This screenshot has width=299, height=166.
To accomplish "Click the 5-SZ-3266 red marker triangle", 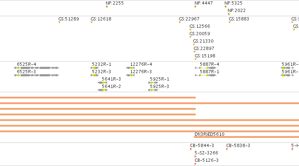I will click(195, 157).
